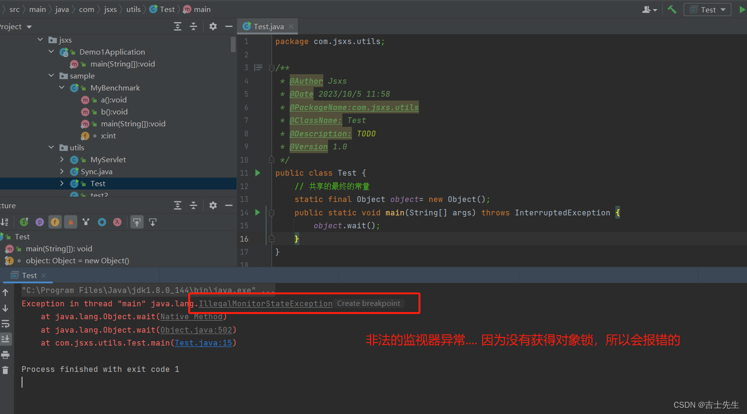The image size is (747, 414).
Task: Close the Test tab in the Run window
Action: click(x=44, y=275)
